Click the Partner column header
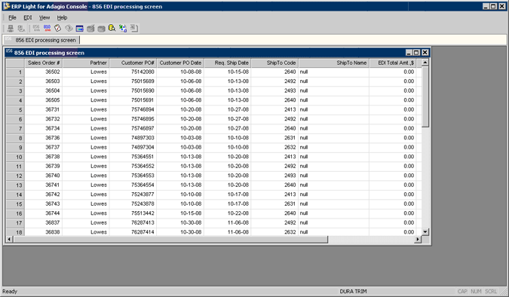The image size is (509, 297). pyautogui.click(x=86, y=63)
